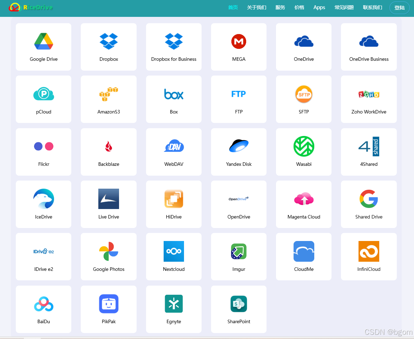Click the blue FTP icon
This screenshot has height=339, width=414.
239,94
